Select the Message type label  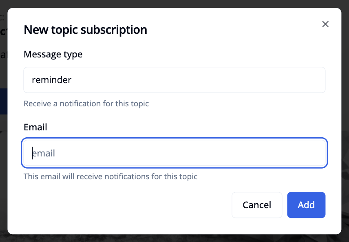[53, 54]
